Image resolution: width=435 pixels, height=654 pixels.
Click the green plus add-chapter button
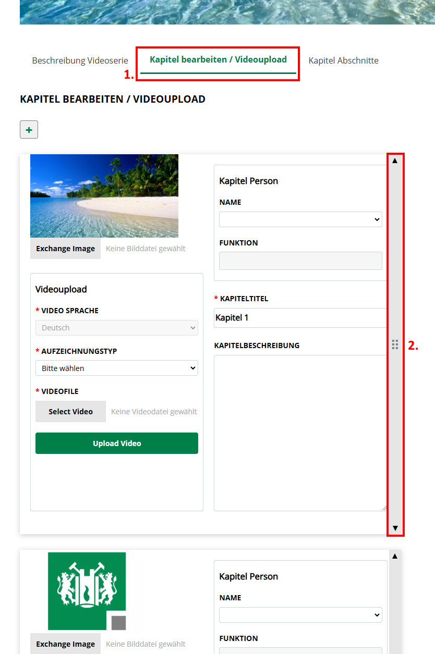(29, 130)
